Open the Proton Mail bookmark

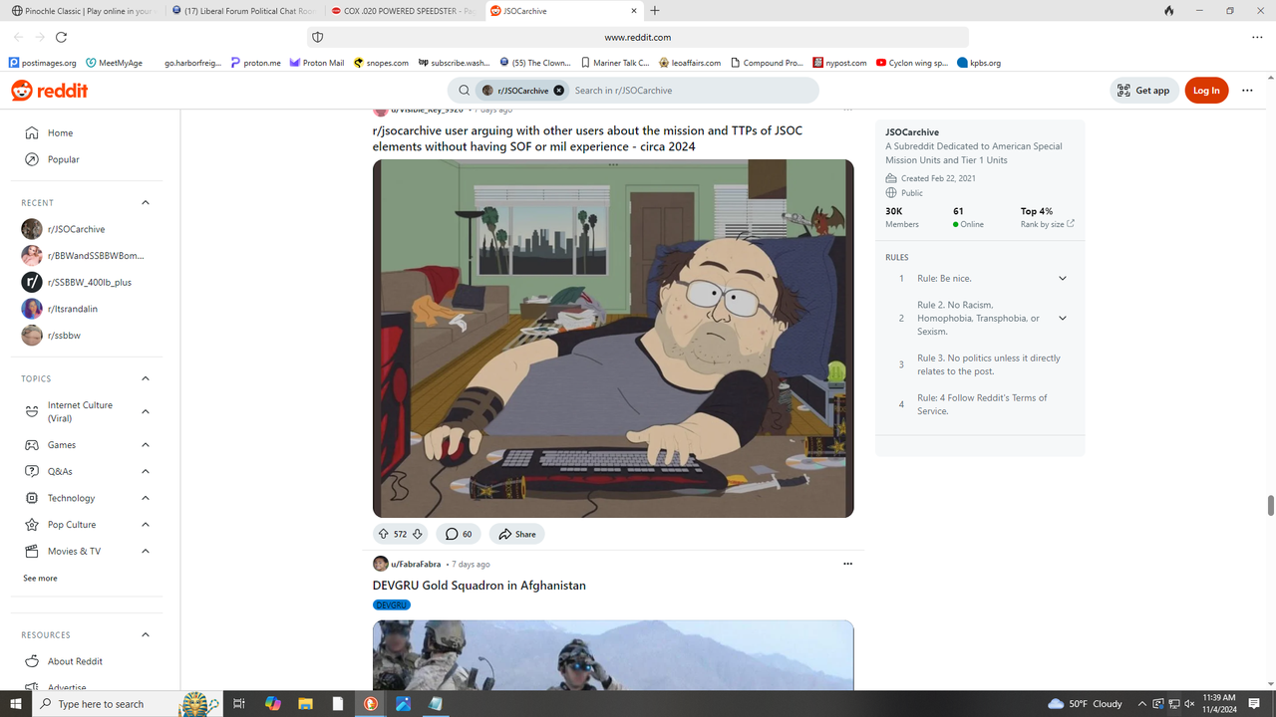[316, 63]
